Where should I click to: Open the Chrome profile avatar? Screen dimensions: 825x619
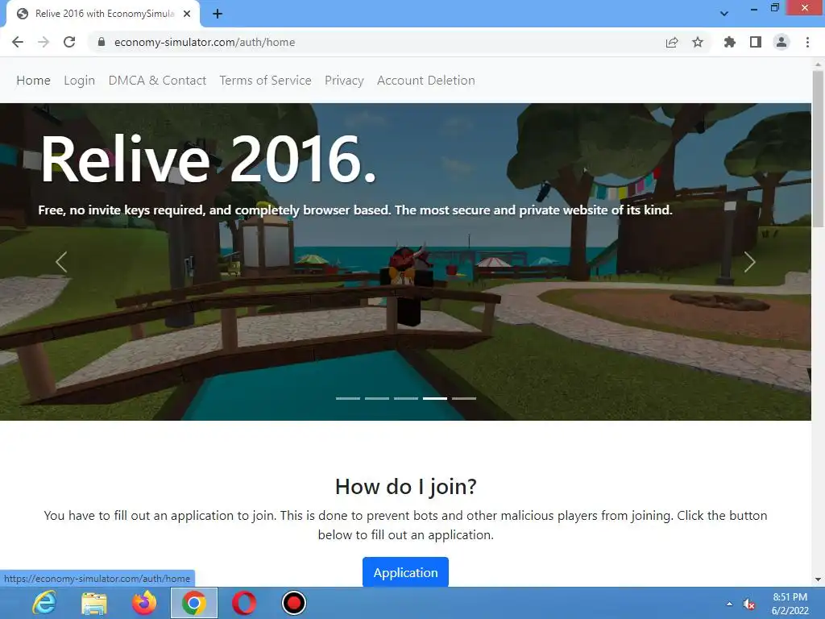click(781, 42)
